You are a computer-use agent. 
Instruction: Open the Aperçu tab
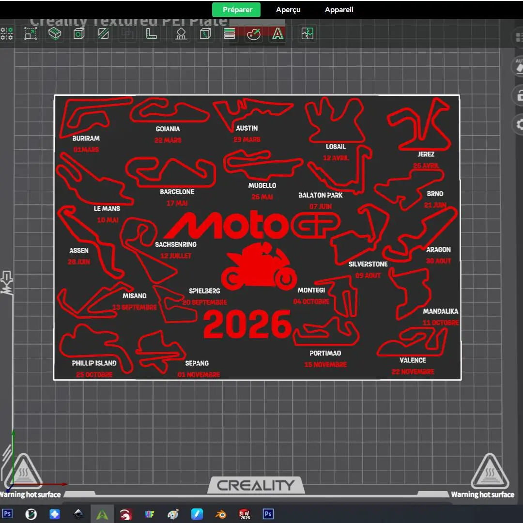288,10
